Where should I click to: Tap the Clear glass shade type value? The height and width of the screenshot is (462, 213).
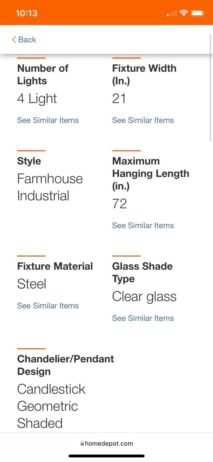pos(144,297)
